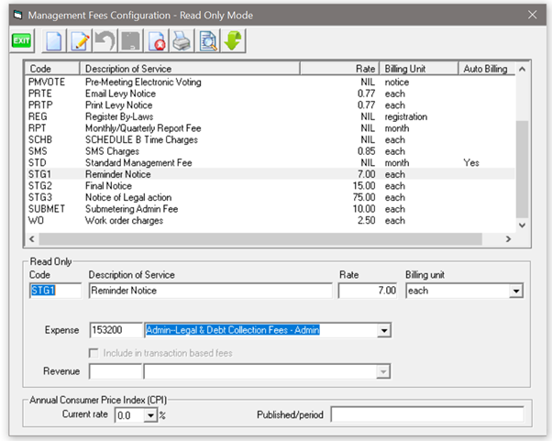Image resolution: width=552 pixels, height=441 pixels.
Task: Click the list scroll down arrow
Action: click(x=522, y=226)
